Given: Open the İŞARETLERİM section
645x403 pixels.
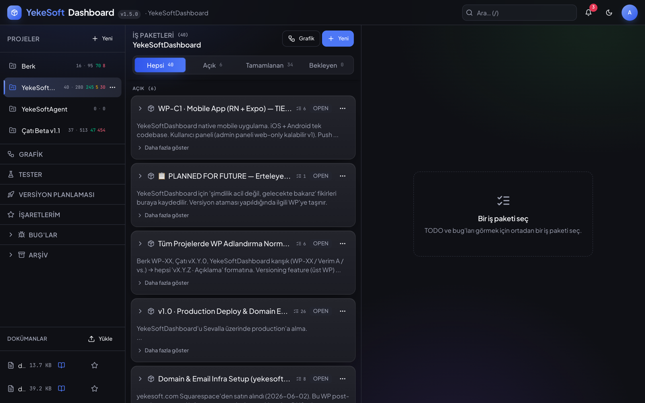Looking at the screenshot, I should (x=62, y=215).
